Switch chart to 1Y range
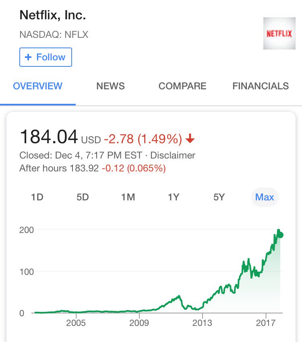Viewport: 302px width, 342px height. coord(174,197)
